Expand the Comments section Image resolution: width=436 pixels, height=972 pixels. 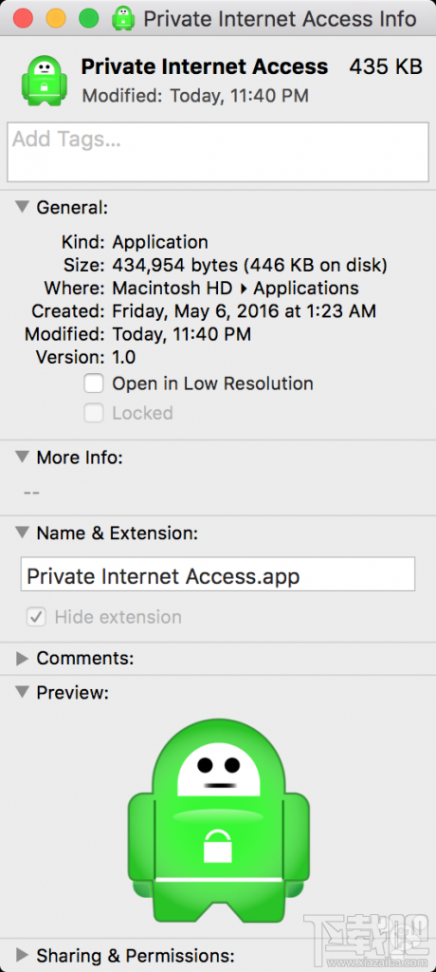(23, 659)
